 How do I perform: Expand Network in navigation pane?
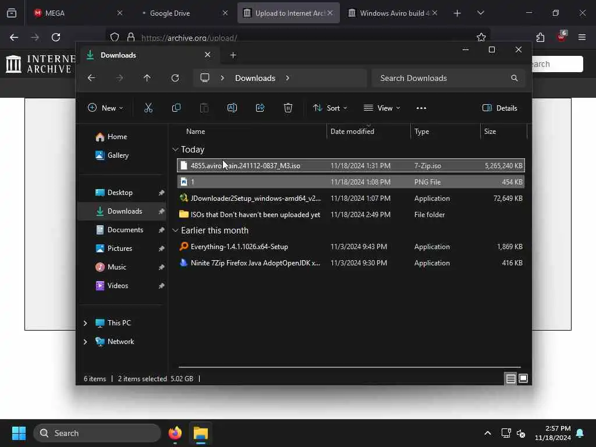(85, 342)
